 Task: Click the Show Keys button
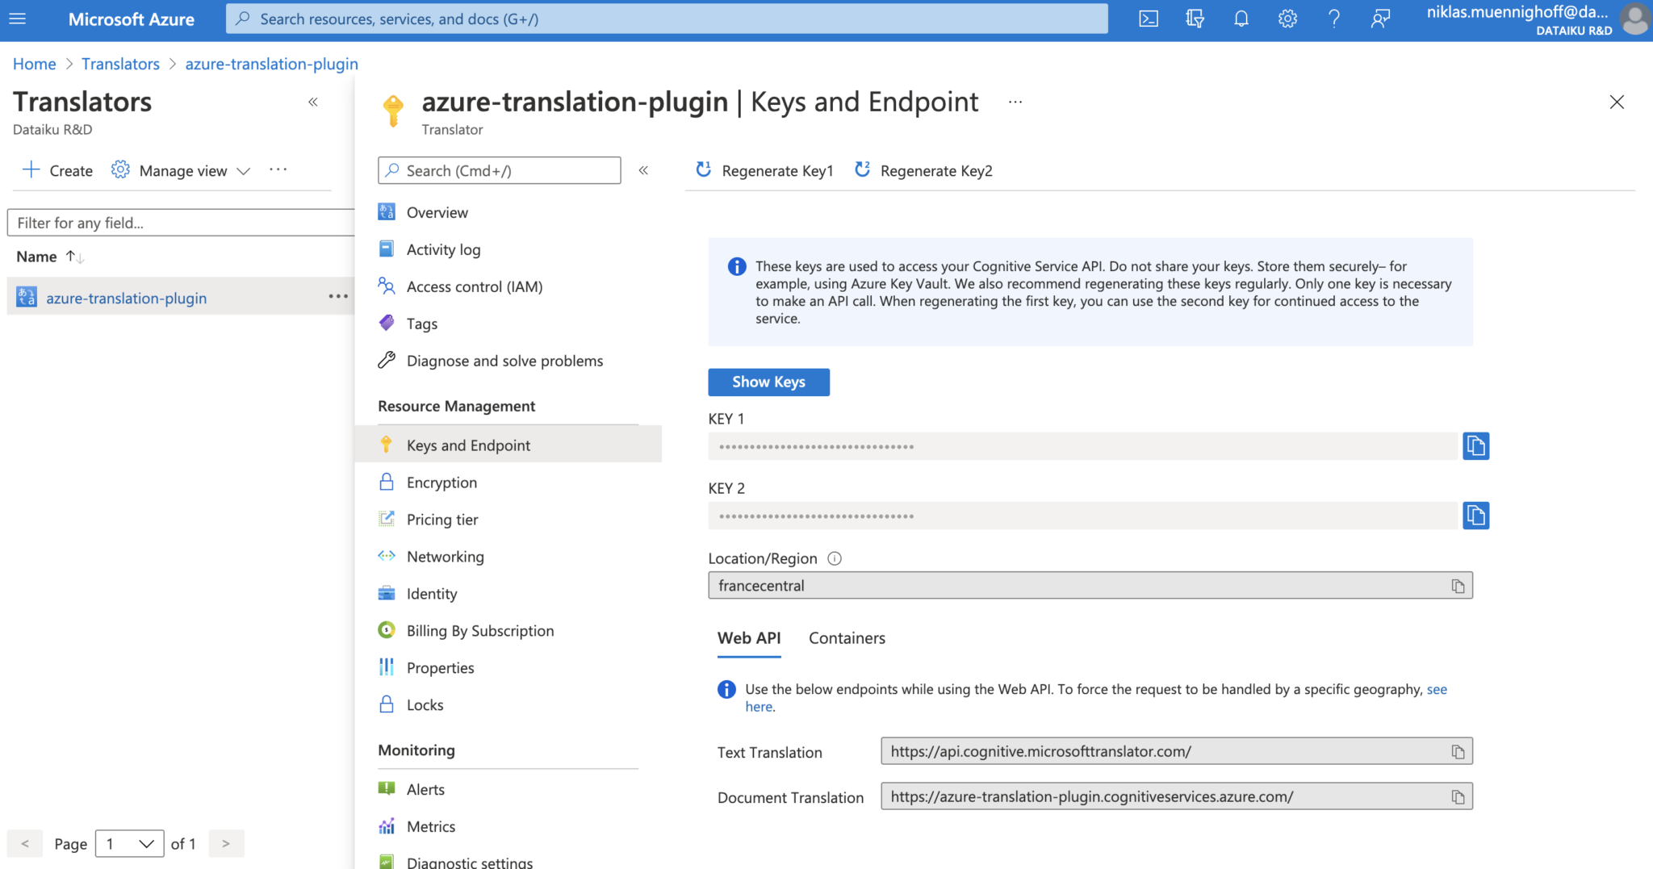pos(768,382)
